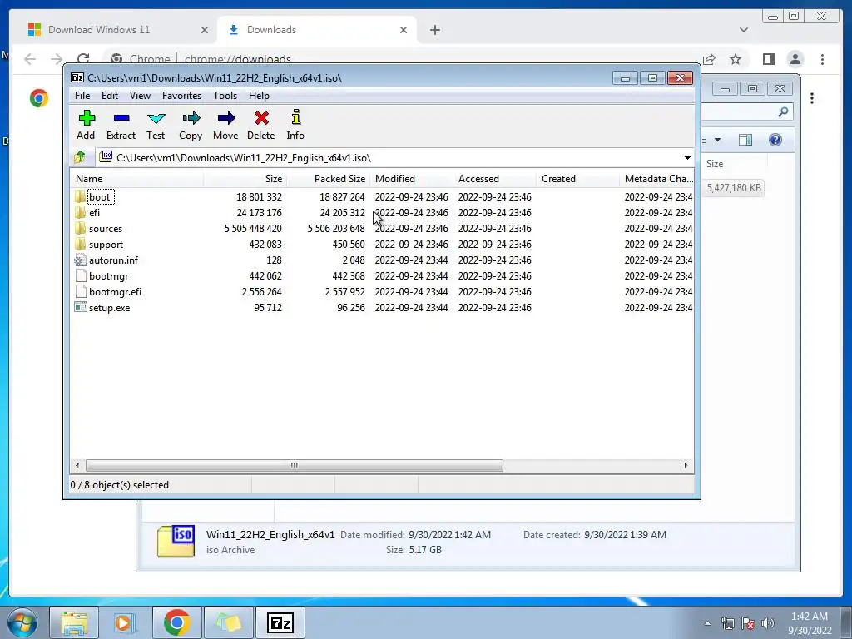Click the Size column in Explorer window
852x639 pixels.
pyautogui.click(x=715, y=164)
